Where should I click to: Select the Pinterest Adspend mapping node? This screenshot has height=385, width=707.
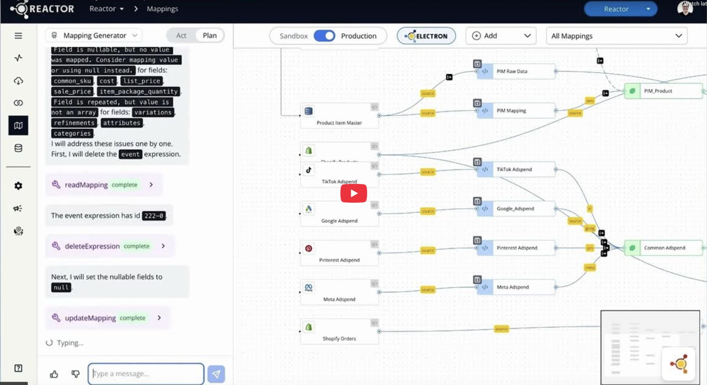[x=516, y=248]
